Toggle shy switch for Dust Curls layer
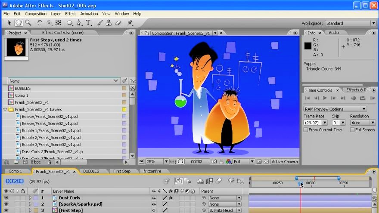The width and height of the screenshot is (379, 213). 154,198
